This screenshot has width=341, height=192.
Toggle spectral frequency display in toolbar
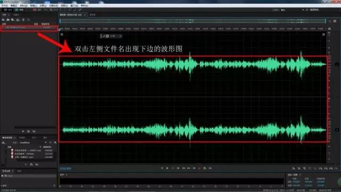coord(35,10)
